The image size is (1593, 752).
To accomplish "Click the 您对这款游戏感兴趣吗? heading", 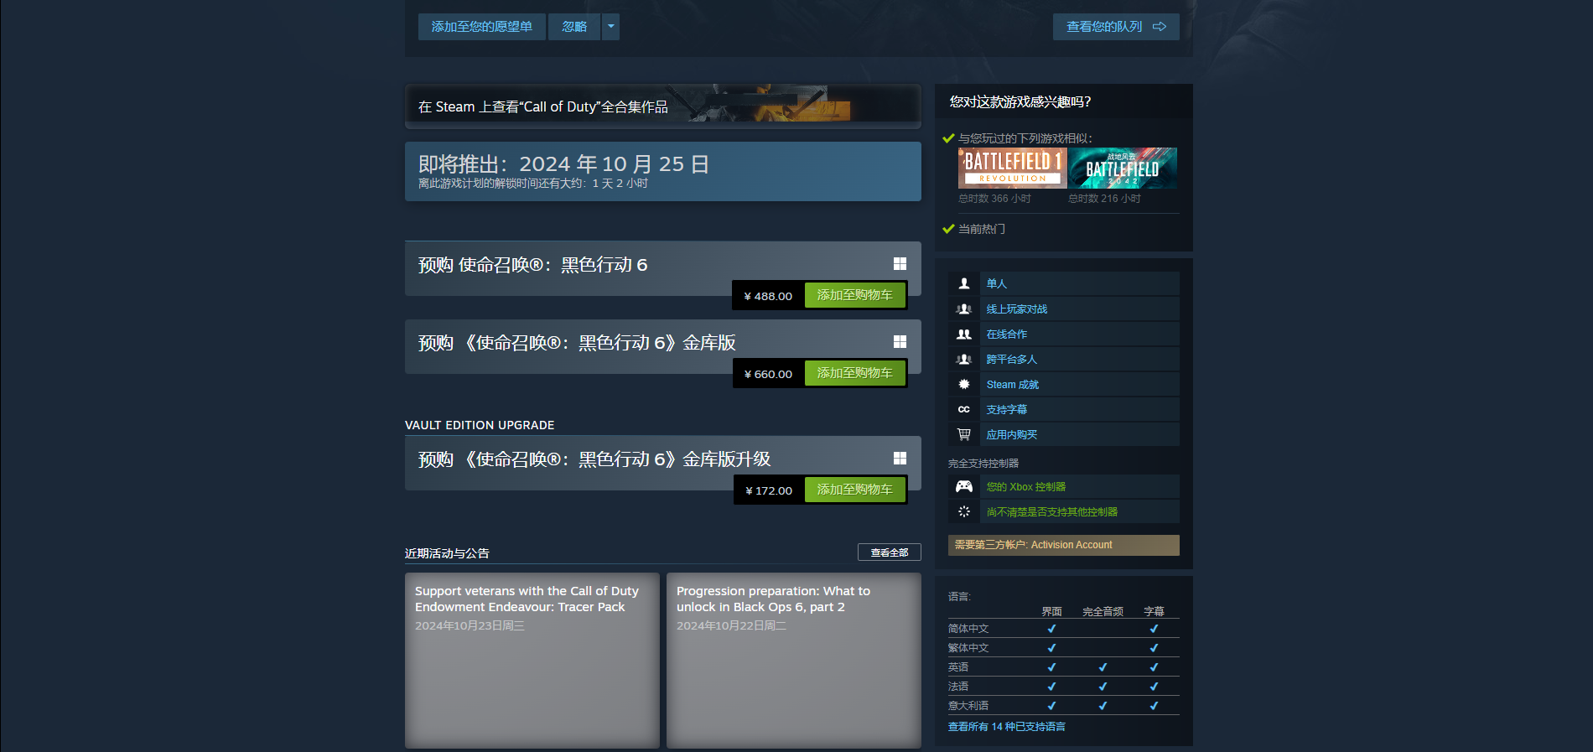I will (1020, 102).
